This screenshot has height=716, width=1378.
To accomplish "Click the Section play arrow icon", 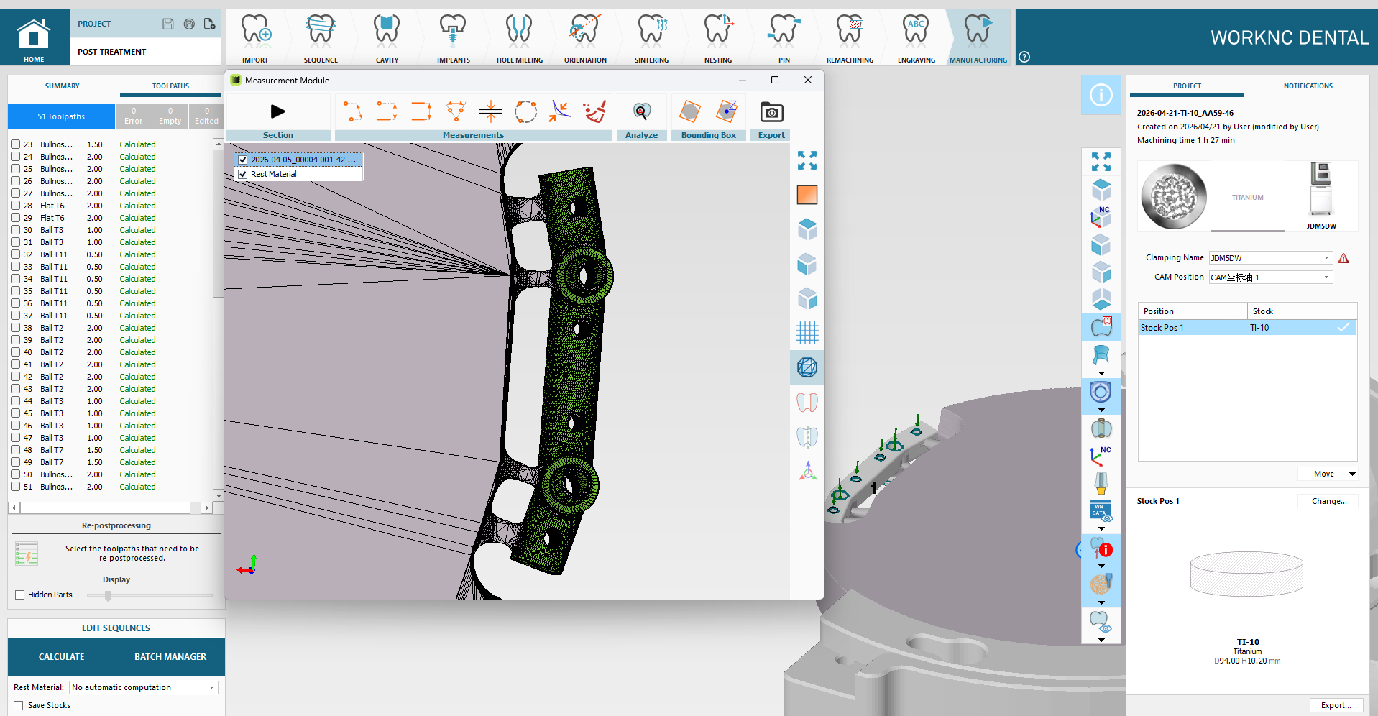I will pos(278,111).
